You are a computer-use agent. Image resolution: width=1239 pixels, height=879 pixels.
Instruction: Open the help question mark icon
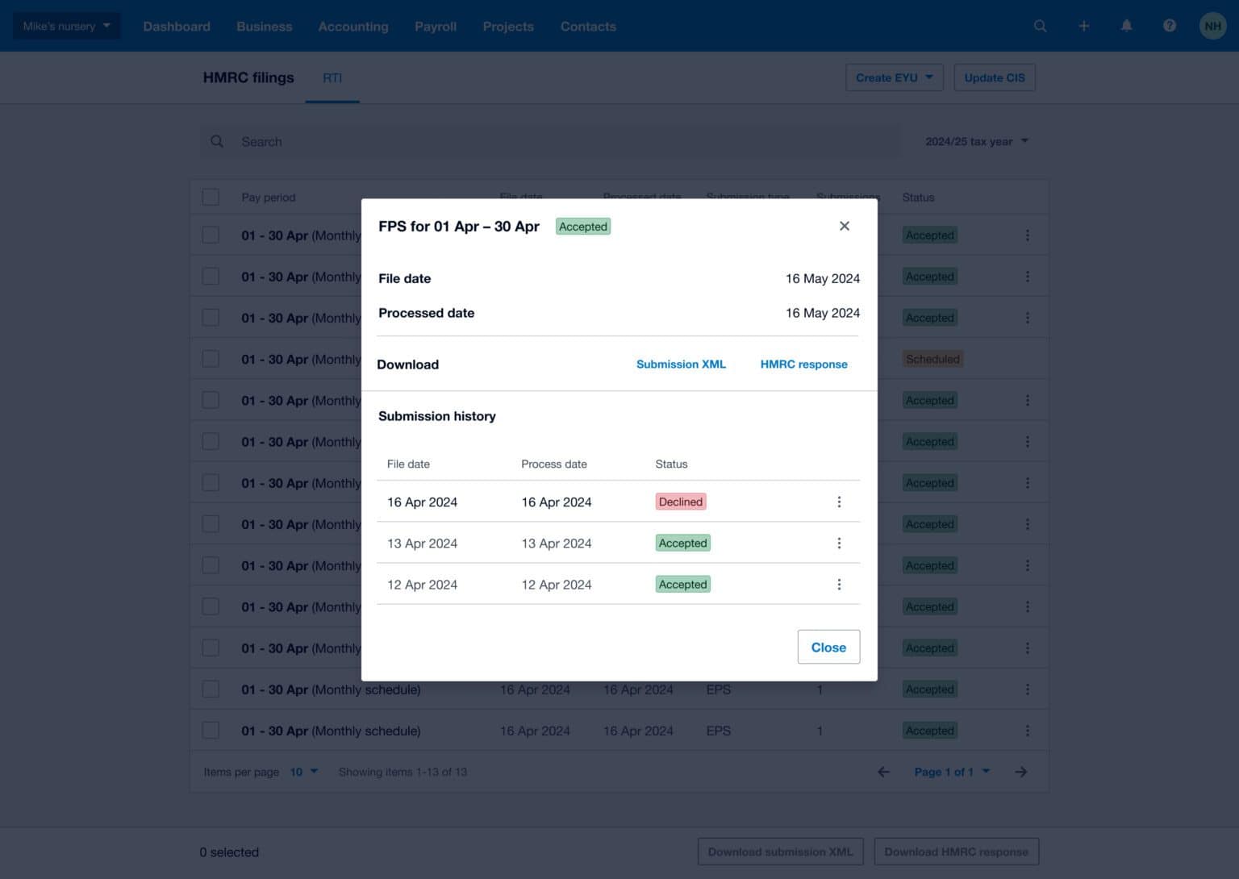pos(1169,25)
